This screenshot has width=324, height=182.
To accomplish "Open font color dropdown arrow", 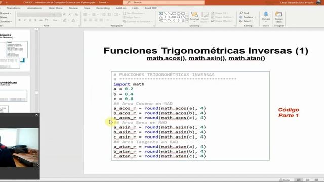I will (77, 20).
